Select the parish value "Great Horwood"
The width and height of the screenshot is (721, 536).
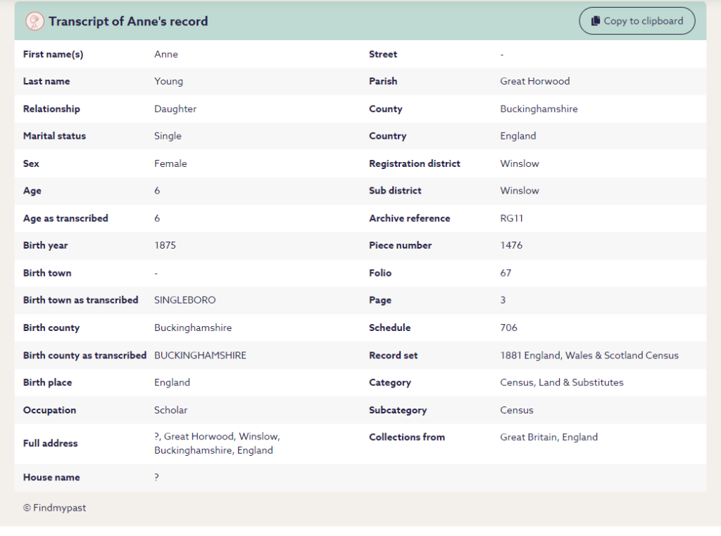coord(535,82)
